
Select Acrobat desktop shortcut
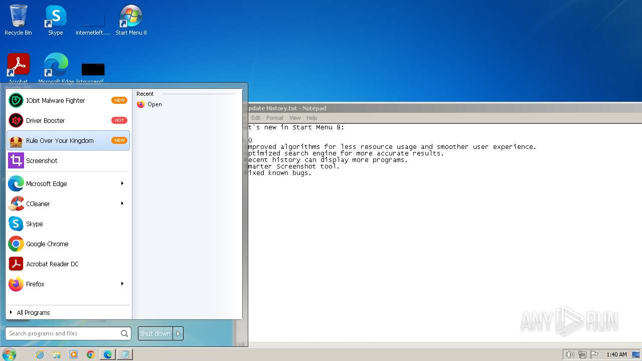coord(18,68)
